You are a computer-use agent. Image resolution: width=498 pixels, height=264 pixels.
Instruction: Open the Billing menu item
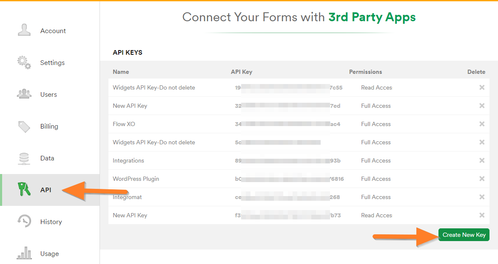[49, 126]
